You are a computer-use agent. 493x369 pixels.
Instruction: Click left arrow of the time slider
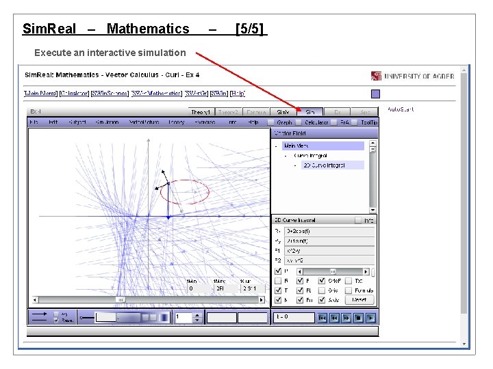point(35,300)
